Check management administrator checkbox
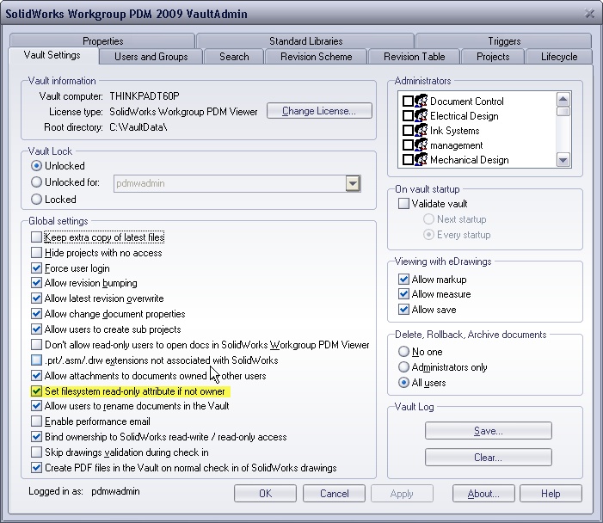 [408, 145]
